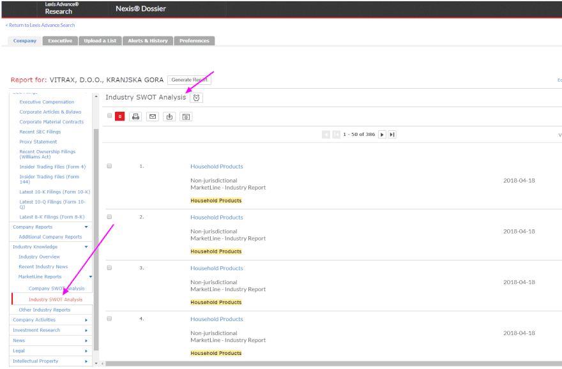Print the selected documents

pos(135,117)
